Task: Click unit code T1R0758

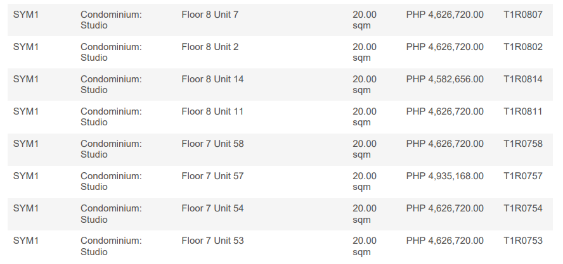Action: pyautogui.click(x=522, y=144)
